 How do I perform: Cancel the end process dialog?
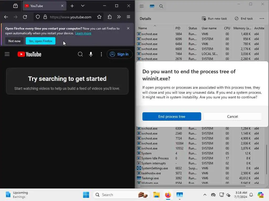[x=232, y=116]
